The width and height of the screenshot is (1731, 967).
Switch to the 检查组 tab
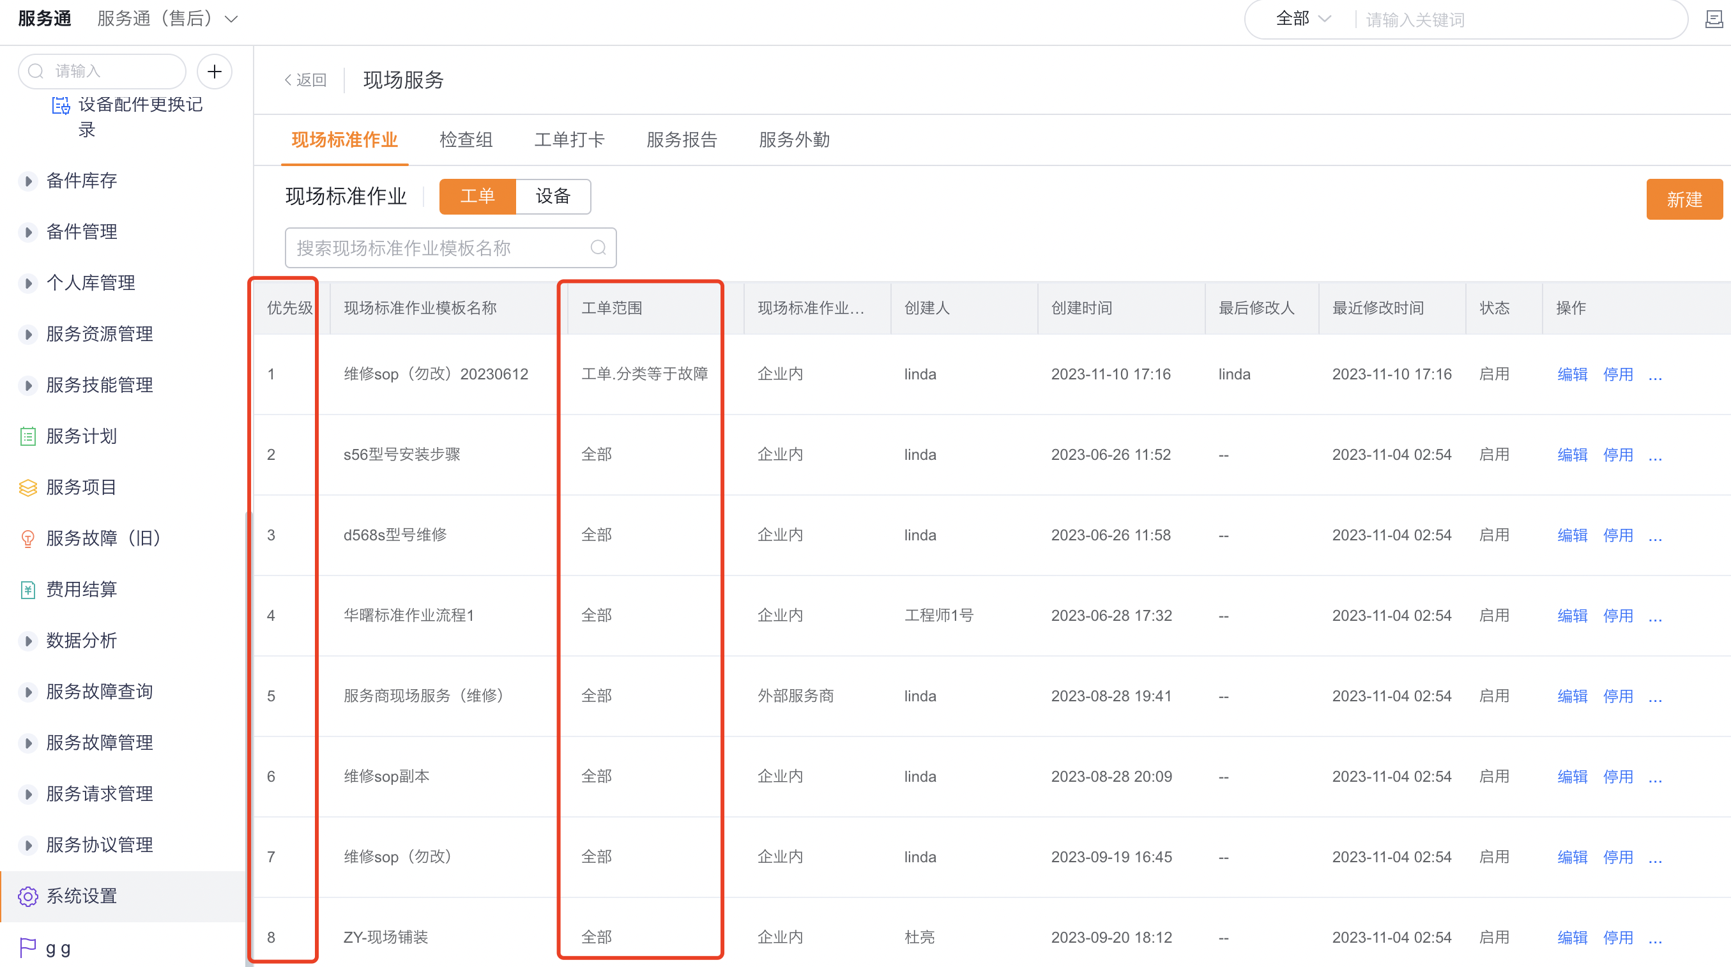466,140
